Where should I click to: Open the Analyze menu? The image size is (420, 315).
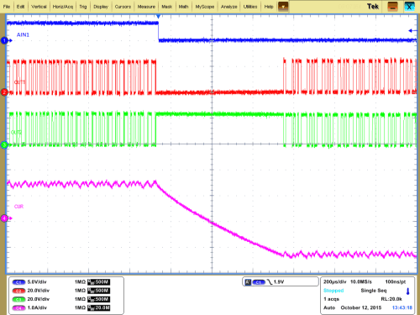(x=228, y=7)
